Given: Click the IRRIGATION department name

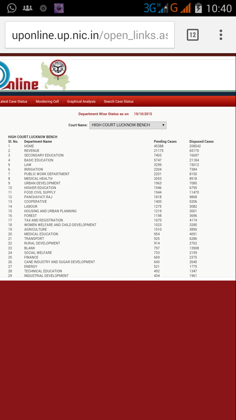Looking at the screenshot, I should click(33, 170).
